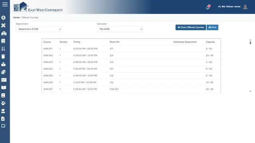Open the coins stack sidebar icon

coord(4,72)
